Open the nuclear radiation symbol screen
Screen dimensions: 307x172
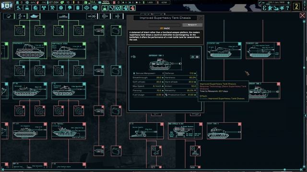[x=44, y=8]
